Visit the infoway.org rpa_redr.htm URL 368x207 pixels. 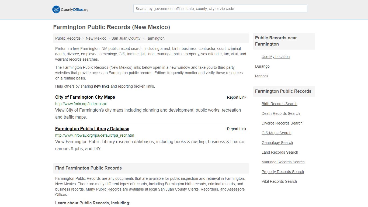pyautogui.click(x=95, y=135)
